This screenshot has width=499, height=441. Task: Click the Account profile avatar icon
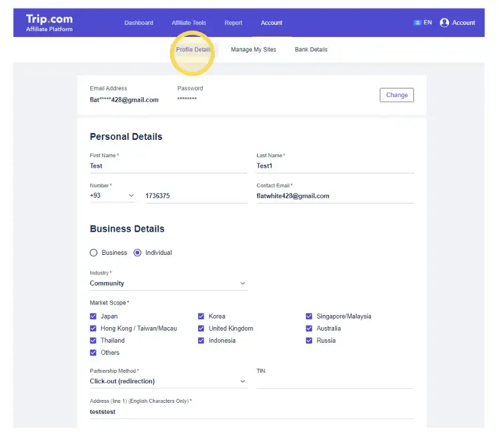click(x=444, y=23)
